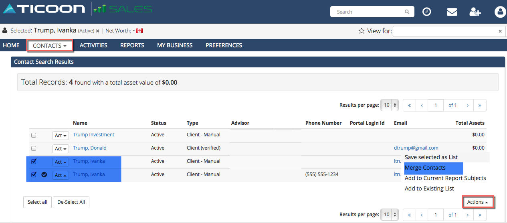Go to last page in bottom pager

[x=480, y=215]
